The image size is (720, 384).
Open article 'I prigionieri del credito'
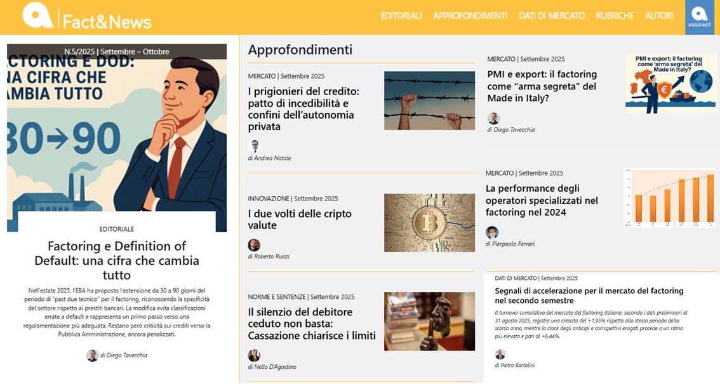click(x=303, y=109)
